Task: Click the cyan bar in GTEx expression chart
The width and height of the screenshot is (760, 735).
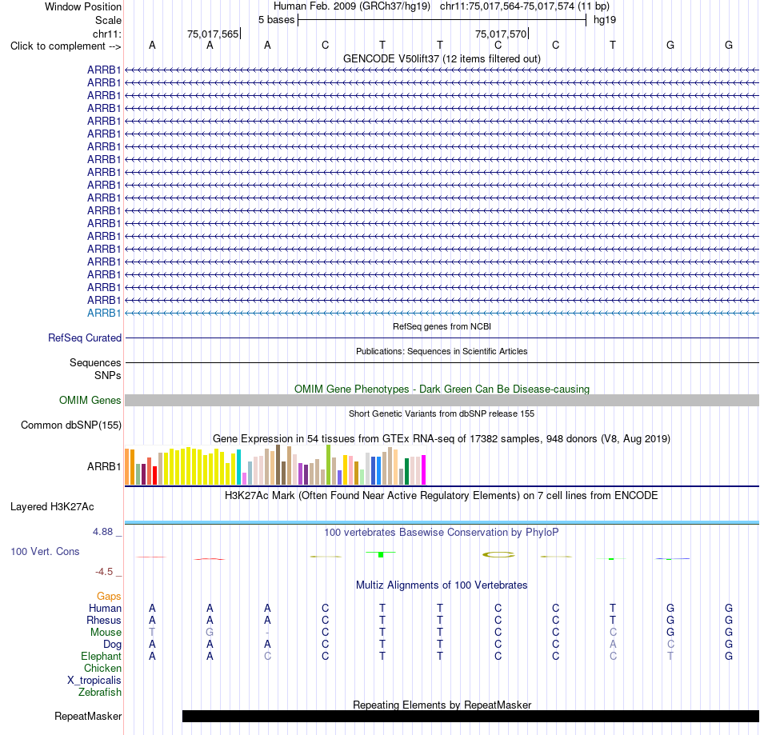Action: (x=238, y=467)
